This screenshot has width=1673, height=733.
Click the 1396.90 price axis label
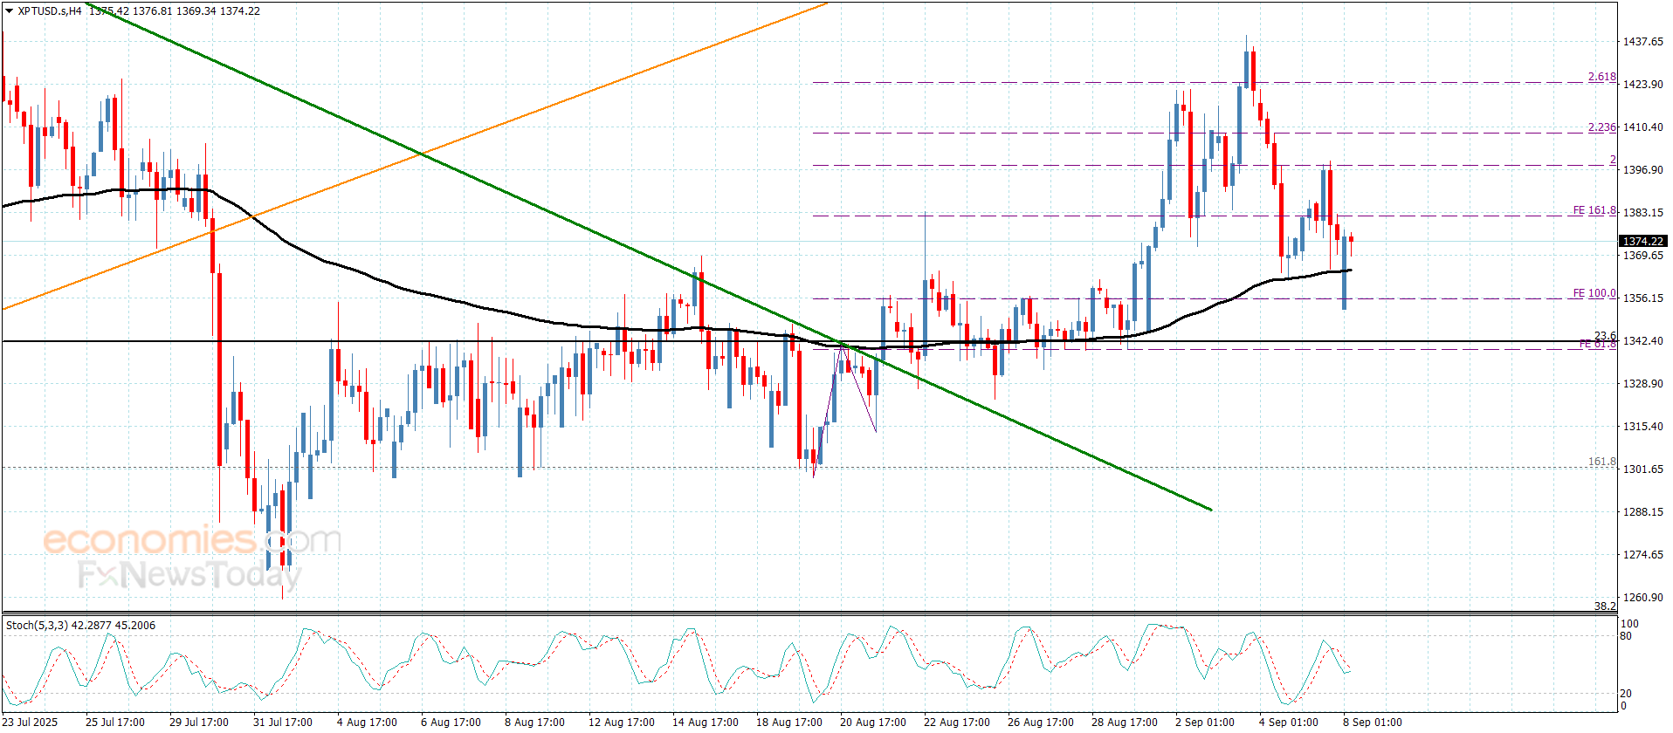tap(1642, 170)
